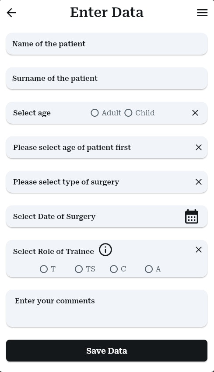The height and width of the screenshot is (372, 214).
Task: Open the hamburger menu
Action: [202, 13]
